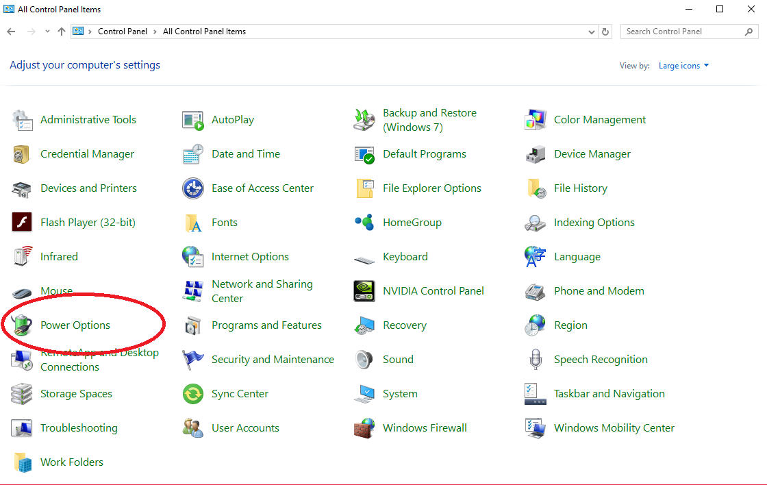Click the Date and Time icon
The height and width of the screenshot is (485, 767).
192,154
